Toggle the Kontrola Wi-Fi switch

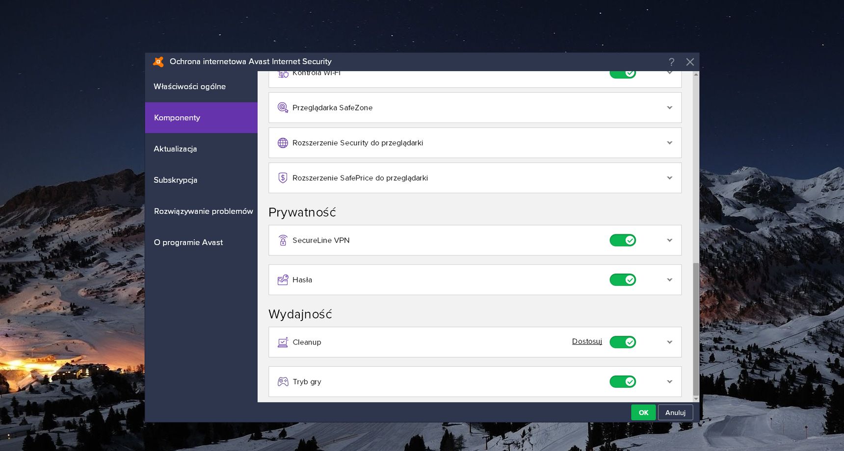coord(623,74)
